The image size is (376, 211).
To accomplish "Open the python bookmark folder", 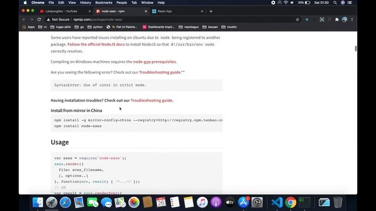I will click(95, 27).
